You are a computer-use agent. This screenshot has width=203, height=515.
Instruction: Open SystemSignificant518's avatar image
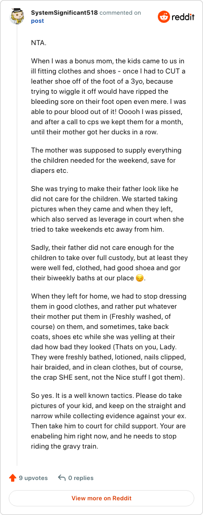coord(17,16)
